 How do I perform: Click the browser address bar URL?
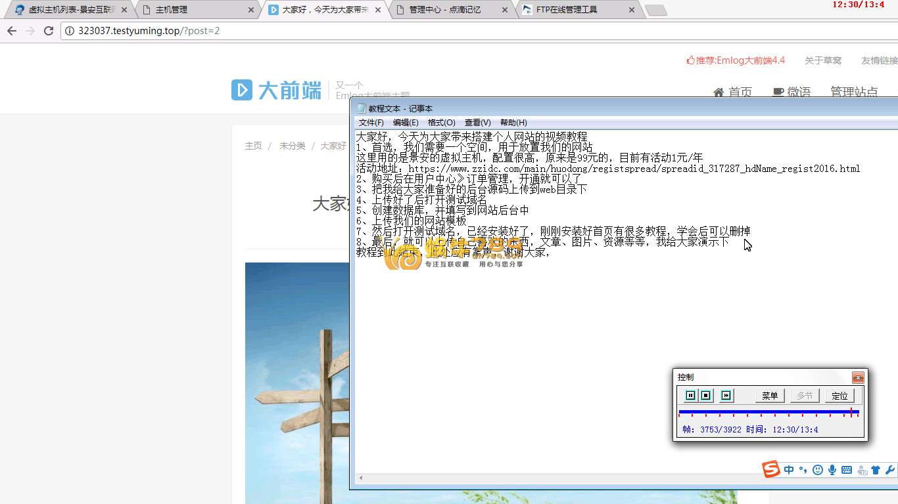tap(149, 31)
